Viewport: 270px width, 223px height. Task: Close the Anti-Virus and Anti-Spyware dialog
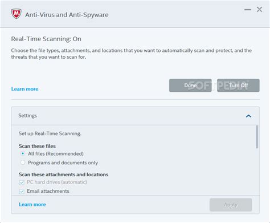259,9
